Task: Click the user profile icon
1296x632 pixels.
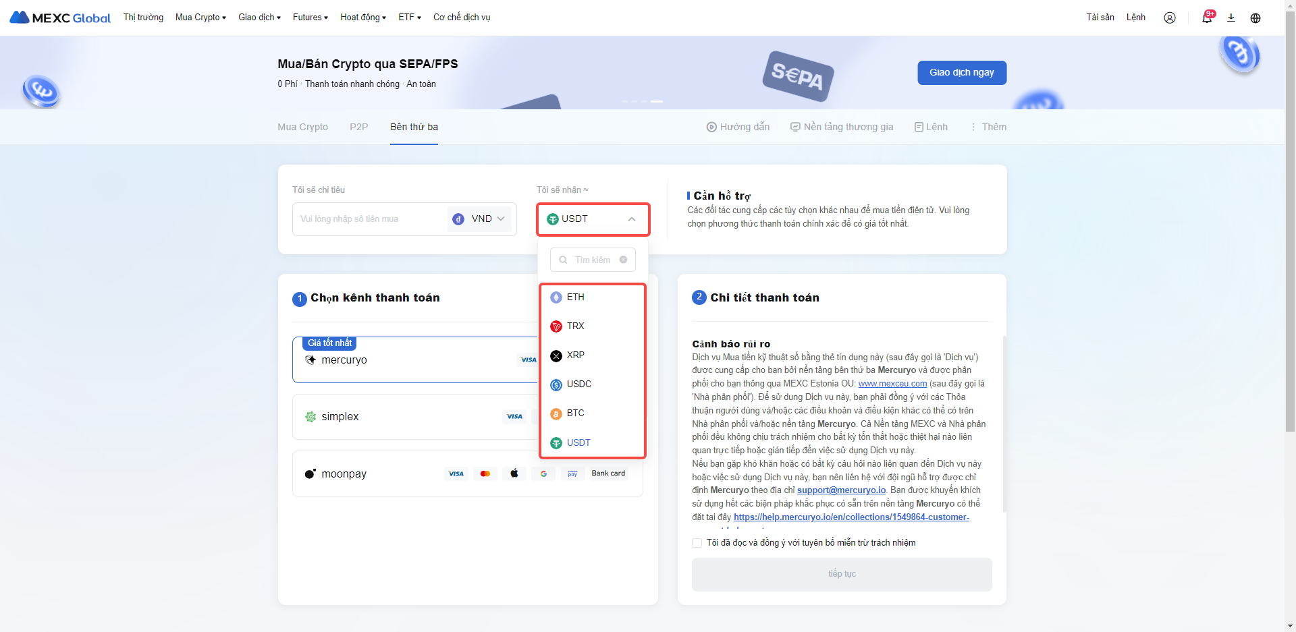Action: click(x=1169, y=18)
